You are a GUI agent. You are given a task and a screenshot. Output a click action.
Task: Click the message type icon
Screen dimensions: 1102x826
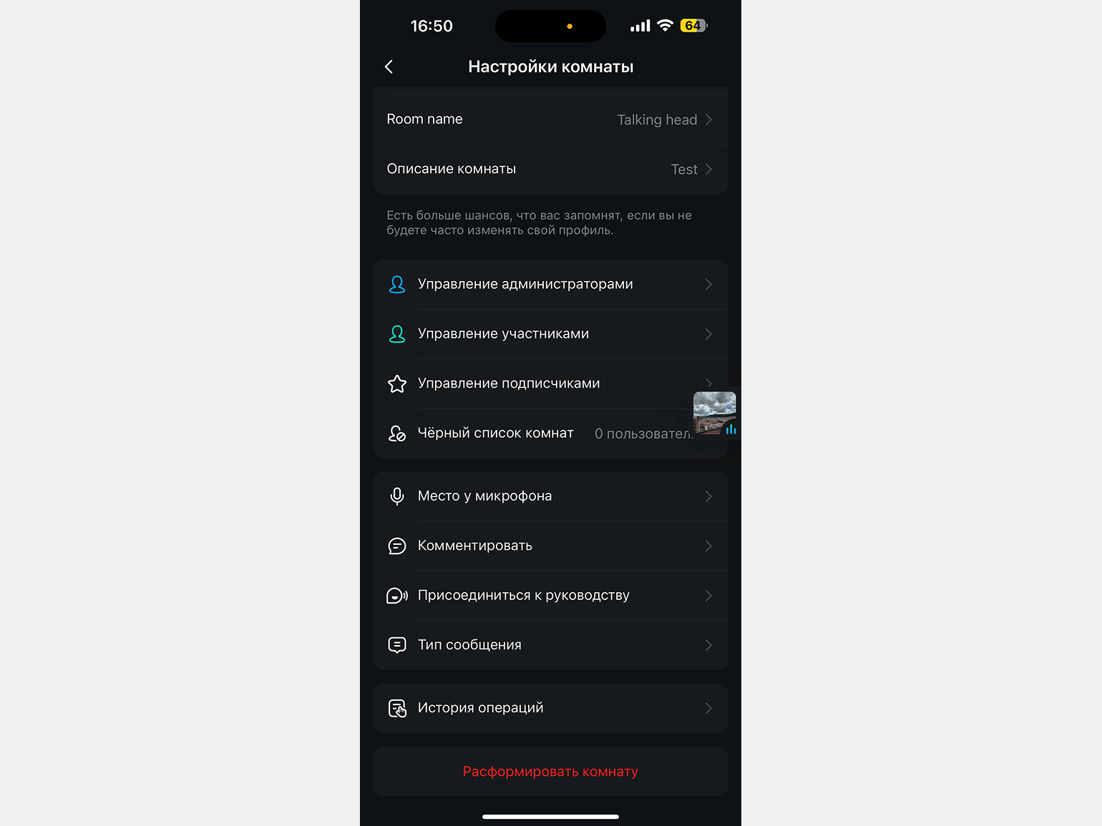pyautogui.click(x=397, y=645)
